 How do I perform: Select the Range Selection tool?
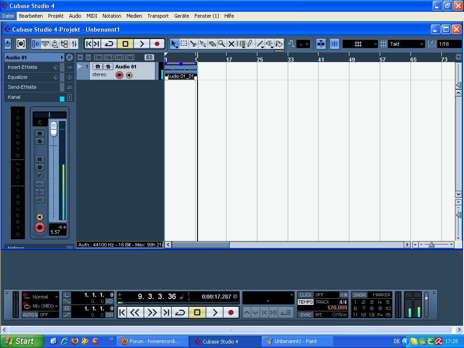(184, 44)
